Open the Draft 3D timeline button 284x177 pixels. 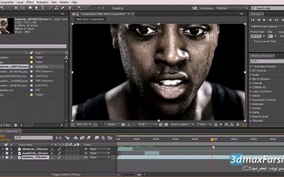[x=67, y=138]
